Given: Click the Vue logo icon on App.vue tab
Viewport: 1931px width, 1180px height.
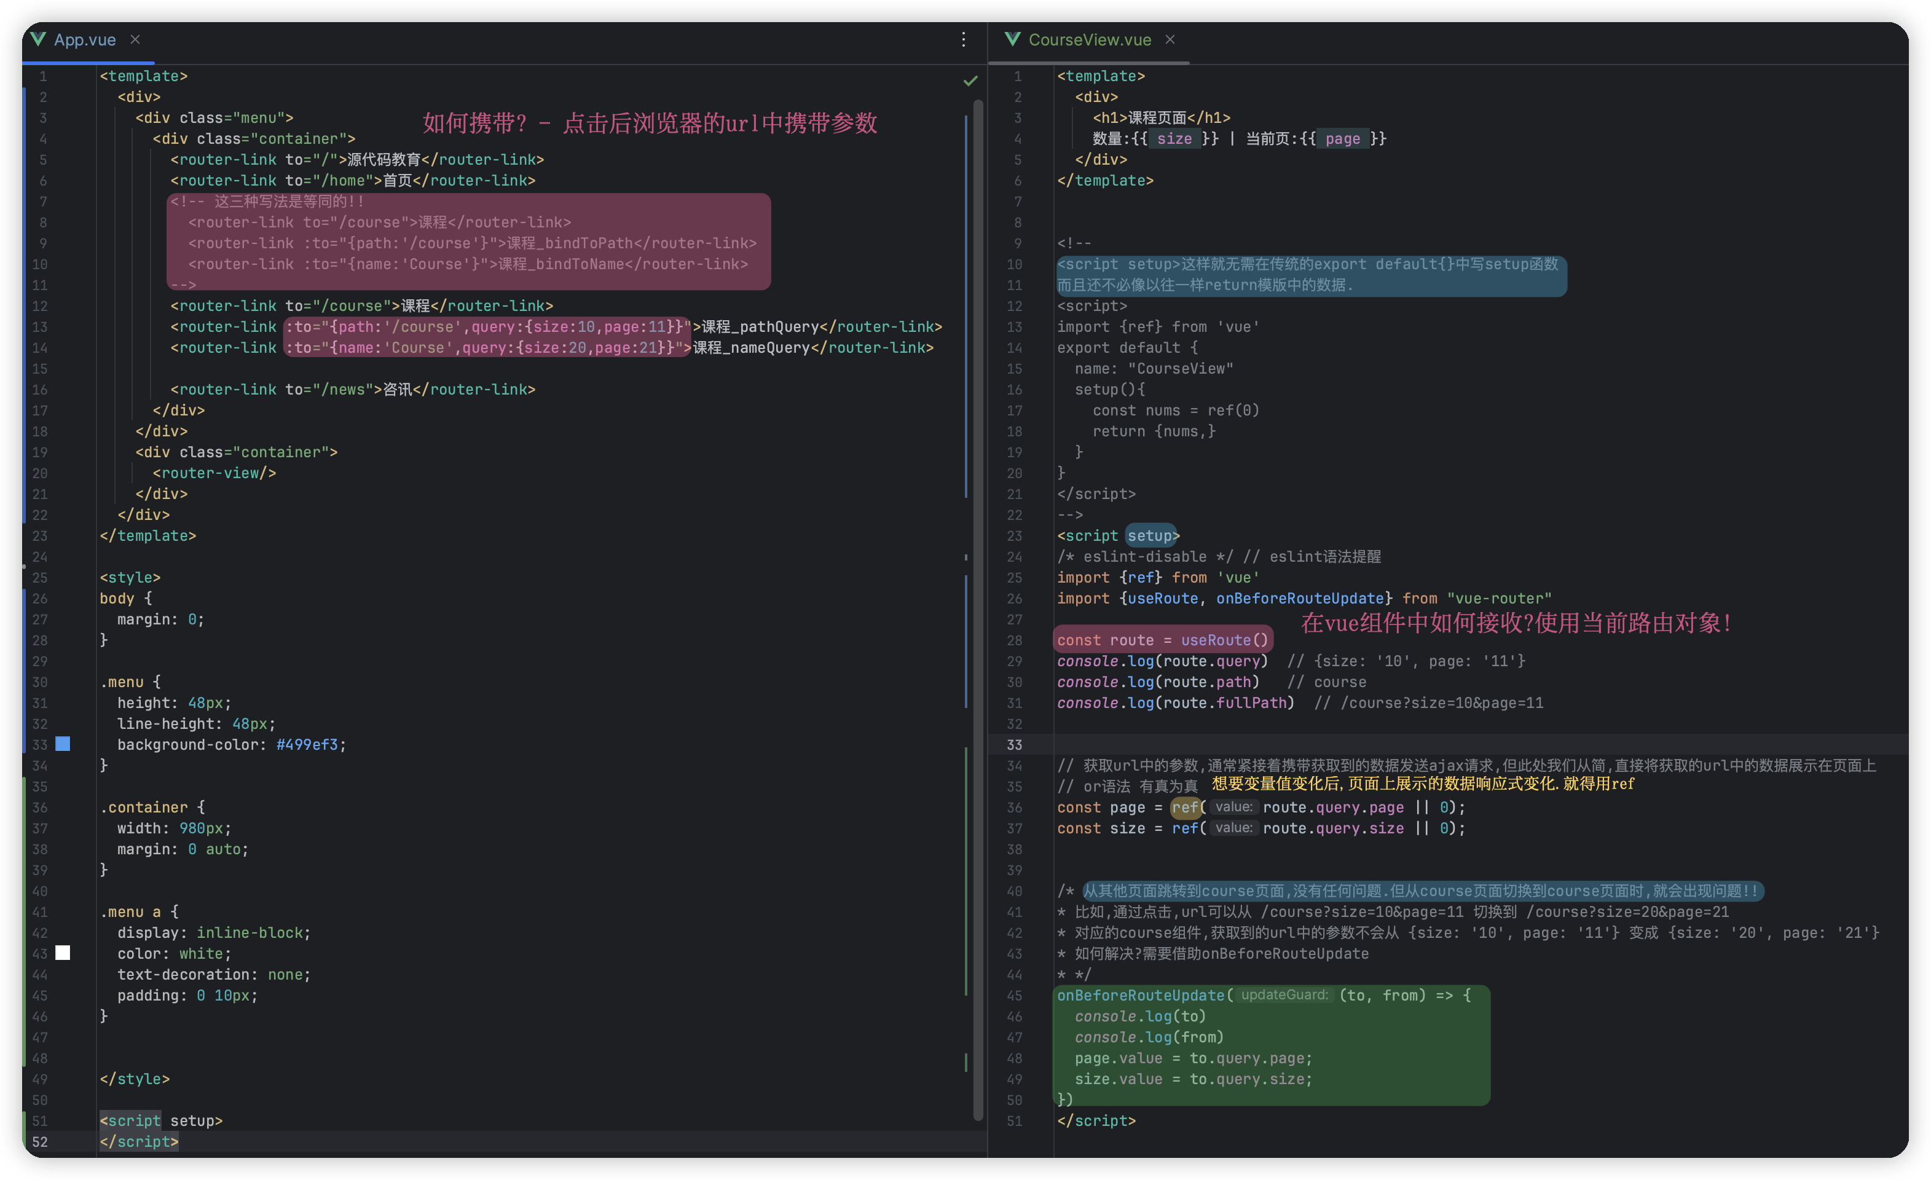Looking at the screenshot, I should (x=37, y=39).
